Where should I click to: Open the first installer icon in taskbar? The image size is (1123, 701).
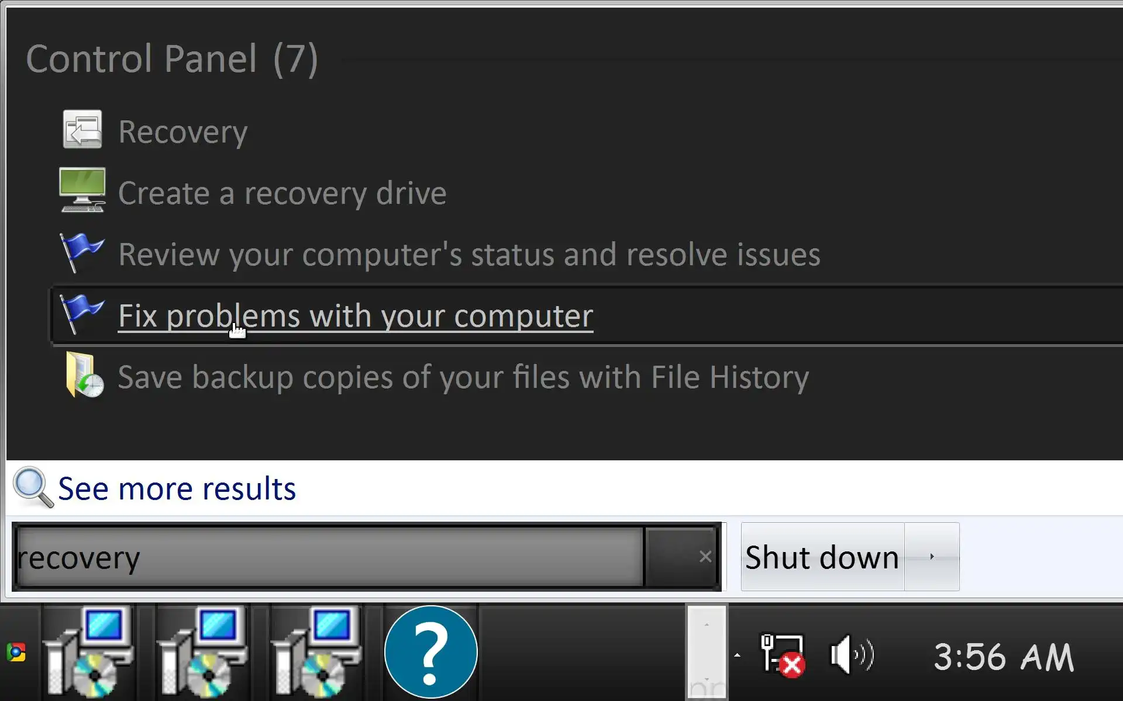pyautogui.click(x=89, y=652)
